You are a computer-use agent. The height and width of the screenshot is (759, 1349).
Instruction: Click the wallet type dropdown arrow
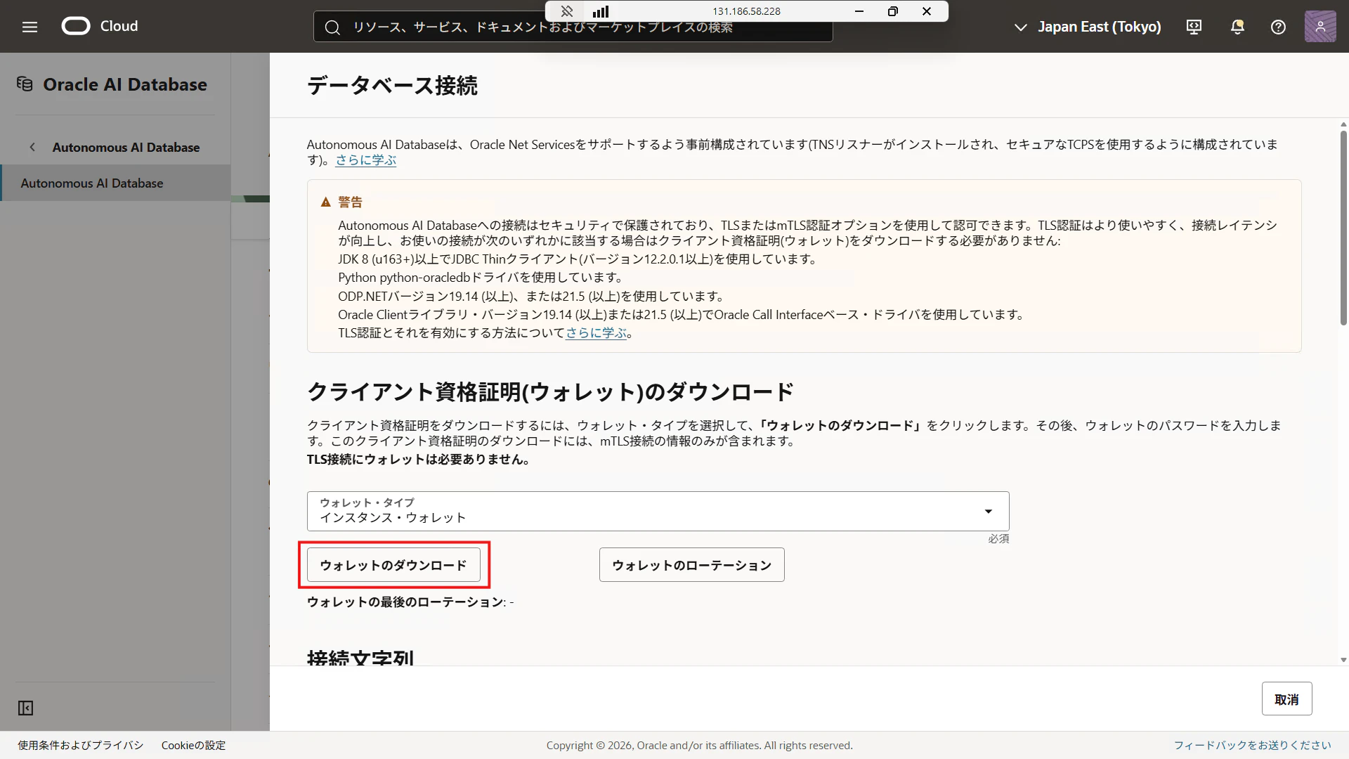[989, 511]
